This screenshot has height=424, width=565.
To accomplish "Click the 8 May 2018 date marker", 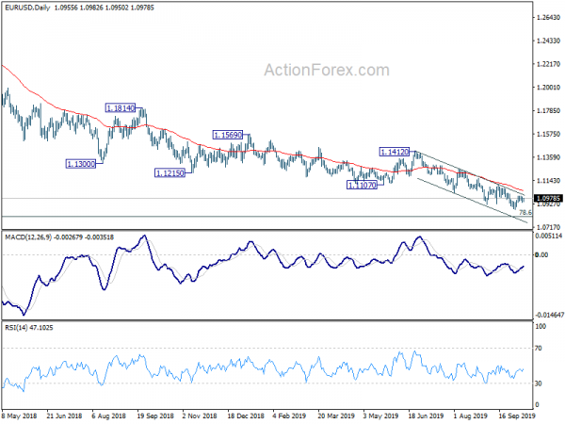I will 19,416.
